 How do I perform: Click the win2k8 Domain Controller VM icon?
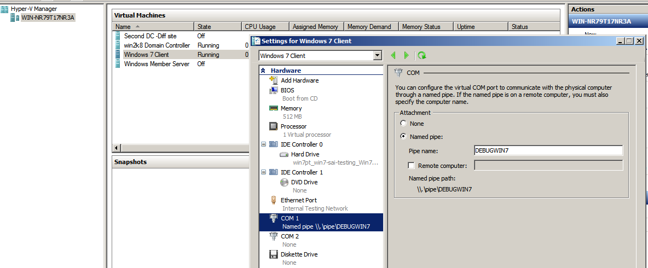(x=119, y=45)
